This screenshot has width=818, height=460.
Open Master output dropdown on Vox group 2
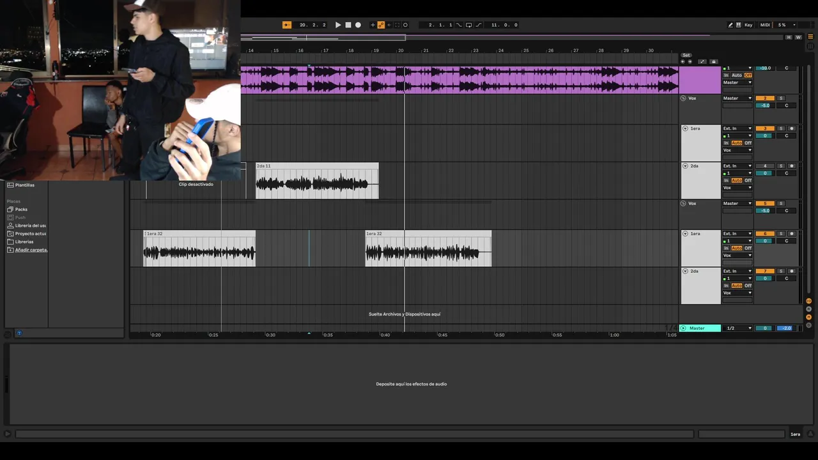click(x=737, y=98)
